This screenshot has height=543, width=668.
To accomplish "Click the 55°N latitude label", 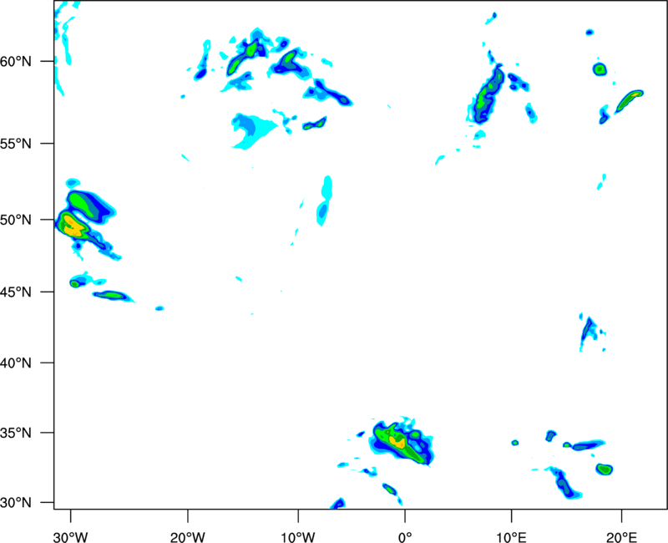I will click(16, 144).
